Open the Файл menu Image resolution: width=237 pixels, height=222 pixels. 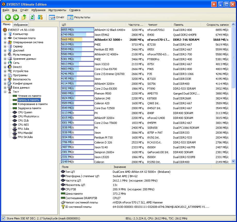coord(6,10)
